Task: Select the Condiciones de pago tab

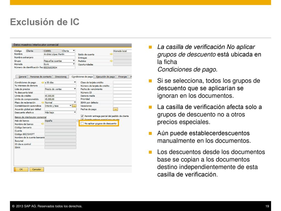Action: pyautogui.click(x=82, y=77)
